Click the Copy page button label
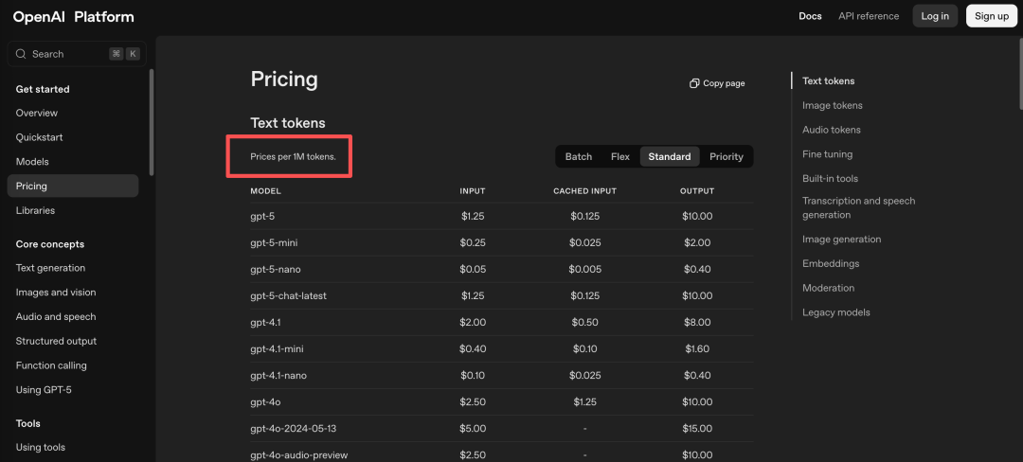Image resolution: width=1023 pixels, height=462 pixels. (x=724, y=83)
